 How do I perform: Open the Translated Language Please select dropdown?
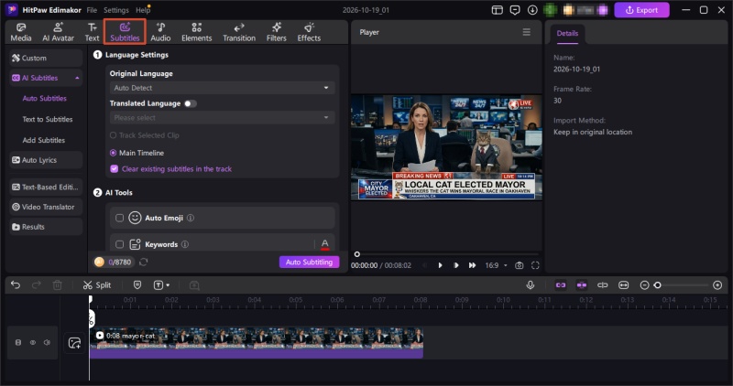[x=222, y=118]
